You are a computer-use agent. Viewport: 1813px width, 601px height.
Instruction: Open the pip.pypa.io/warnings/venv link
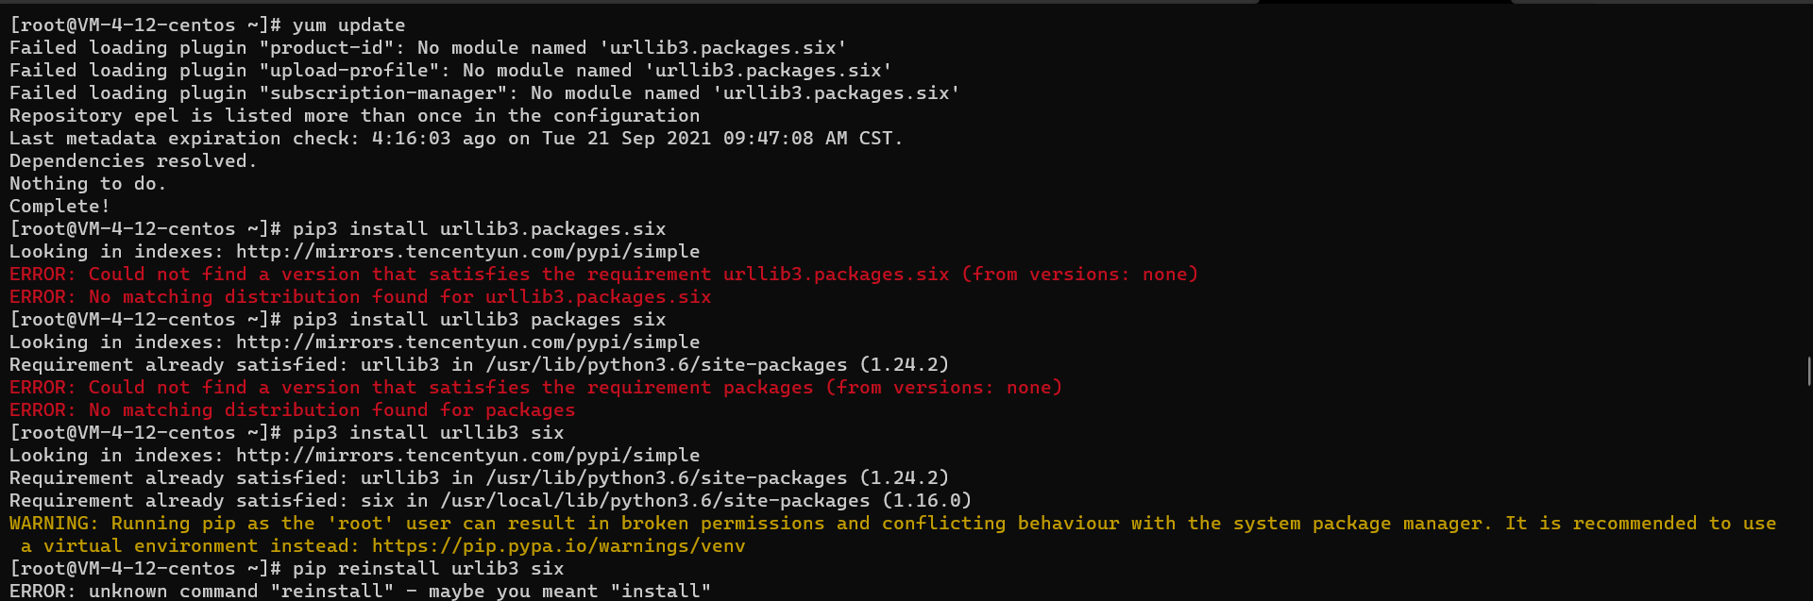point(558,546)
